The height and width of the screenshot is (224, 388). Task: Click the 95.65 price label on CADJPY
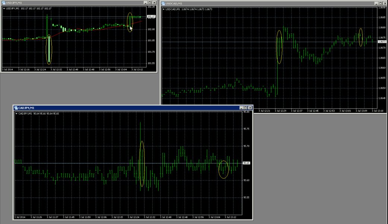click(x=246, y=163)
